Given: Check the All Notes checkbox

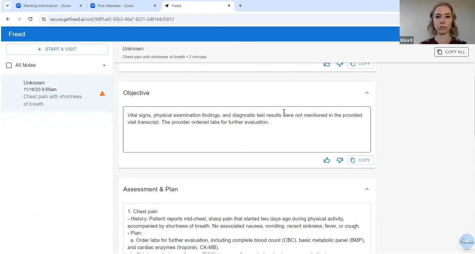Looking at the screenshot, I should pyautogui.click(x=9, y=65).
